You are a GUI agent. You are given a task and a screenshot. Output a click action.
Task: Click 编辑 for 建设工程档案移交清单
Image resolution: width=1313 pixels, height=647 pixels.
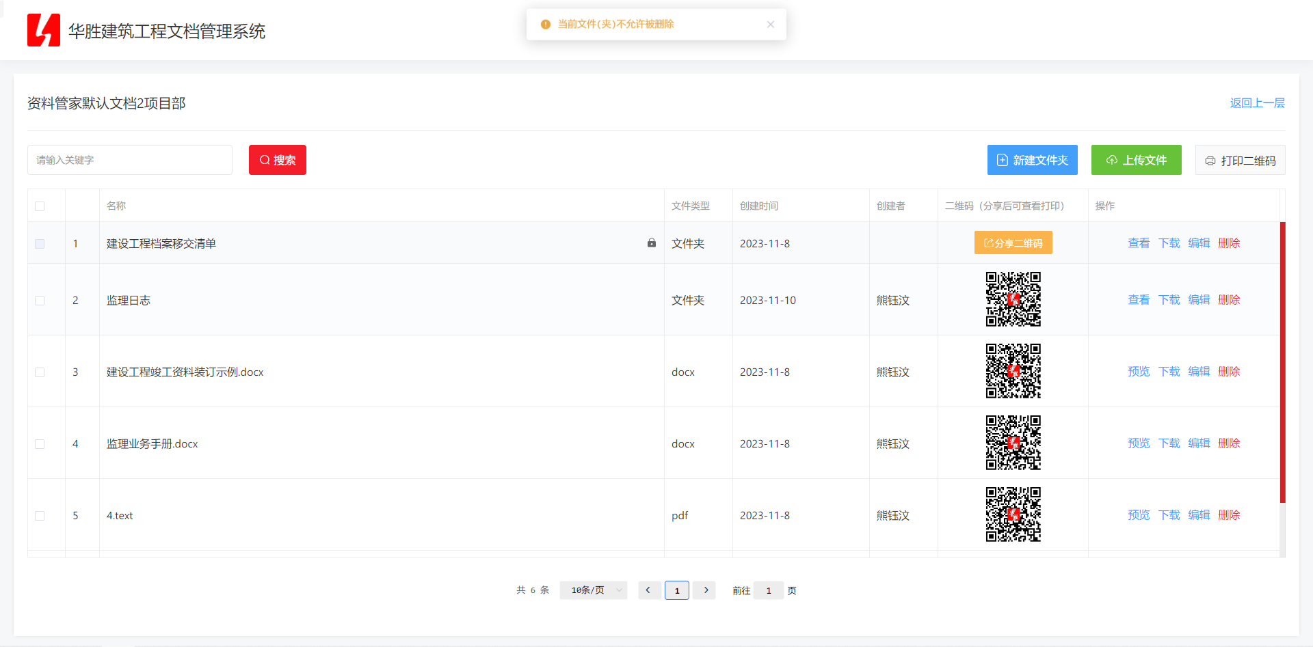[x=1199, y=243]
